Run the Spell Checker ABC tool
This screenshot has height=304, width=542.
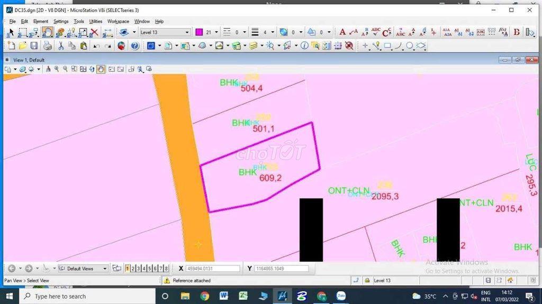tap(376, 32)
